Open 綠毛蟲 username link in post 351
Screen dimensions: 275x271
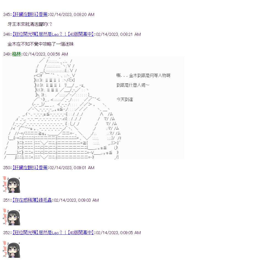(32, 200)
